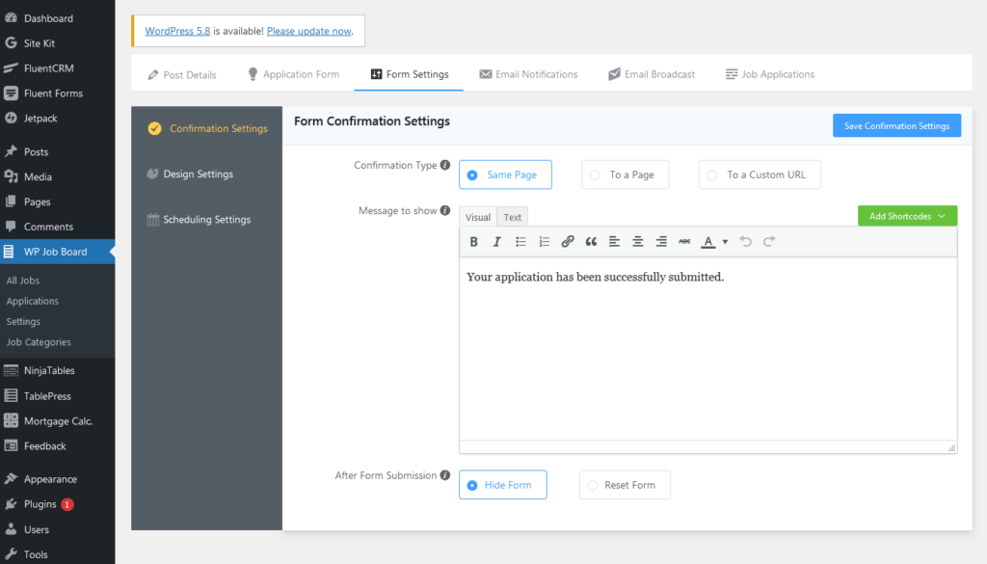Switch to the Email Notifications tab

pyautogui.click(x=528, y=73)
